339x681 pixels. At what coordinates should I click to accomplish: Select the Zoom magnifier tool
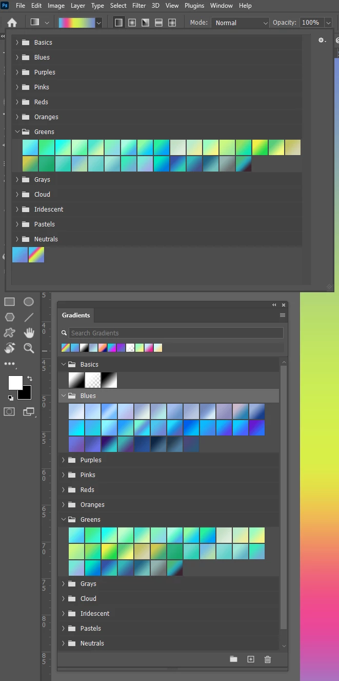click(29, 348)
